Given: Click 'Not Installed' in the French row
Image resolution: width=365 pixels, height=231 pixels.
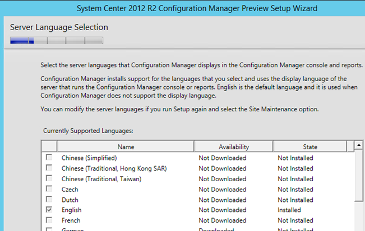Looking at the screenshot, I should pos(295,220).
